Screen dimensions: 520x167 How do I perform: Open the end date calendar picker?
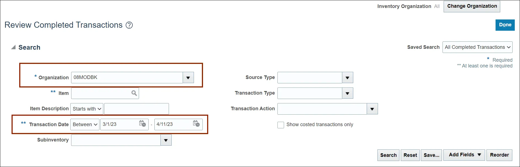tap(196, 124)
